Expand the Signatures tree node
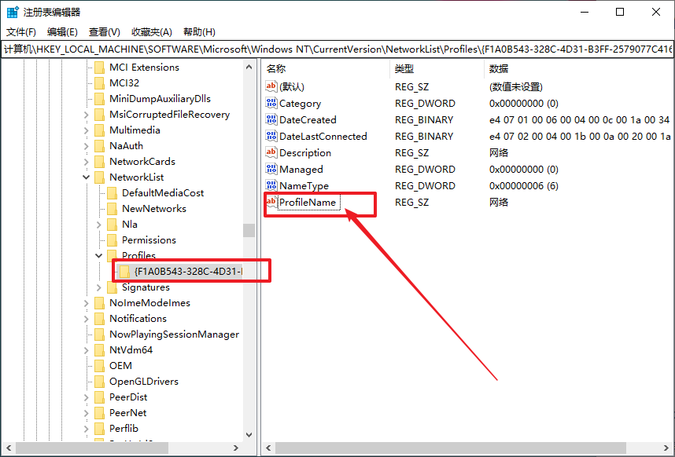The image size is (675, 457). (x=99, y=287)
